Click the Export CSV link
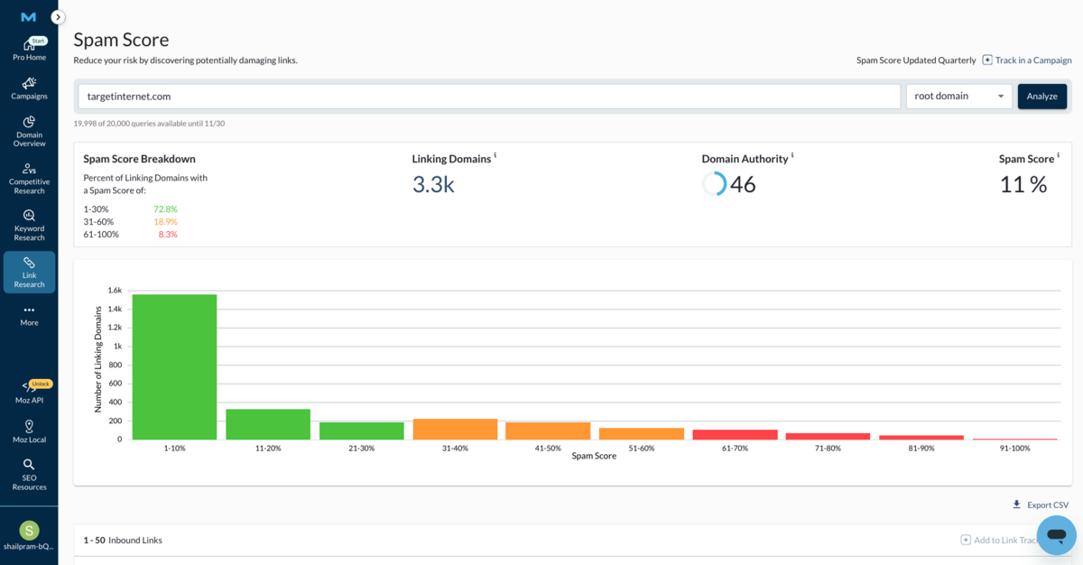Screen dimensions: 1083x565 1048,505
